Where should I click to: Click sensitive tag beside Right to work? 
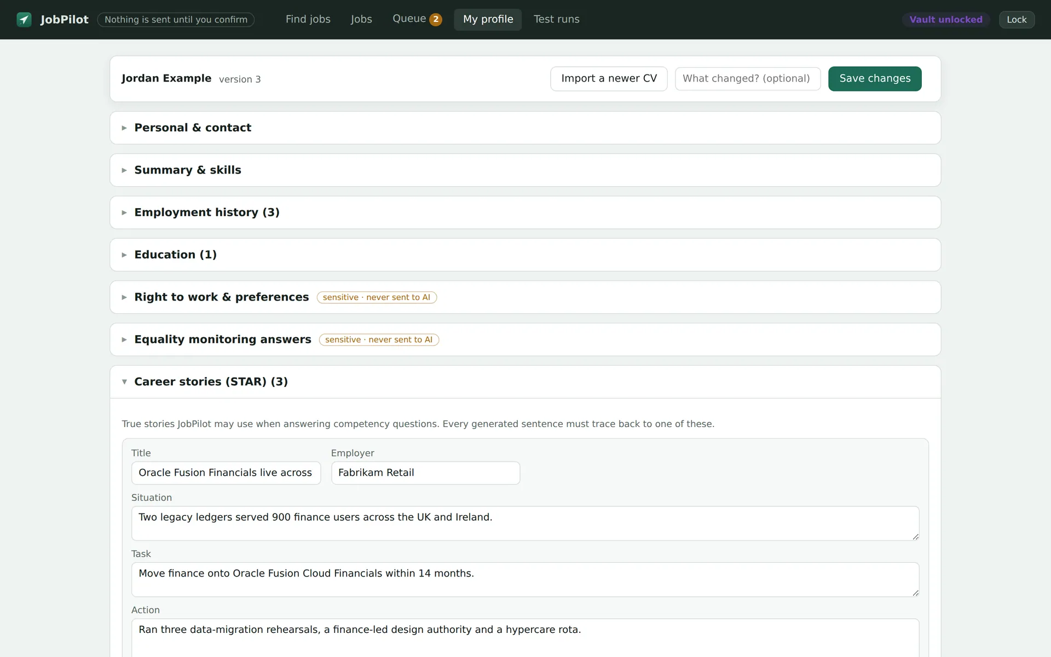tap(377, 297)
